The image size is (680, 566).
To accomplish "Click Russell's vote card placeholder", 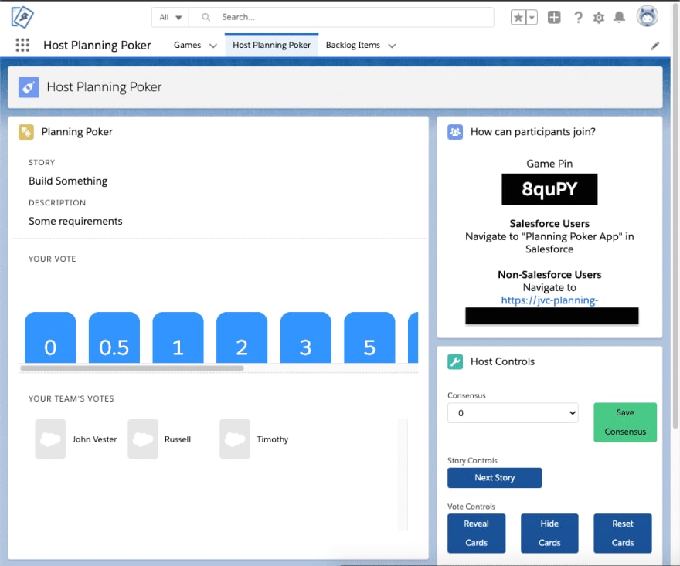I will coord(143,439).
